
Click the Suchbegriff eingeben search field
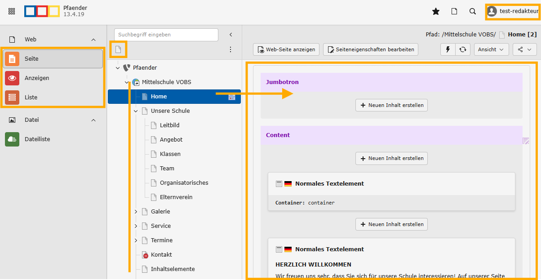point(166,35)
